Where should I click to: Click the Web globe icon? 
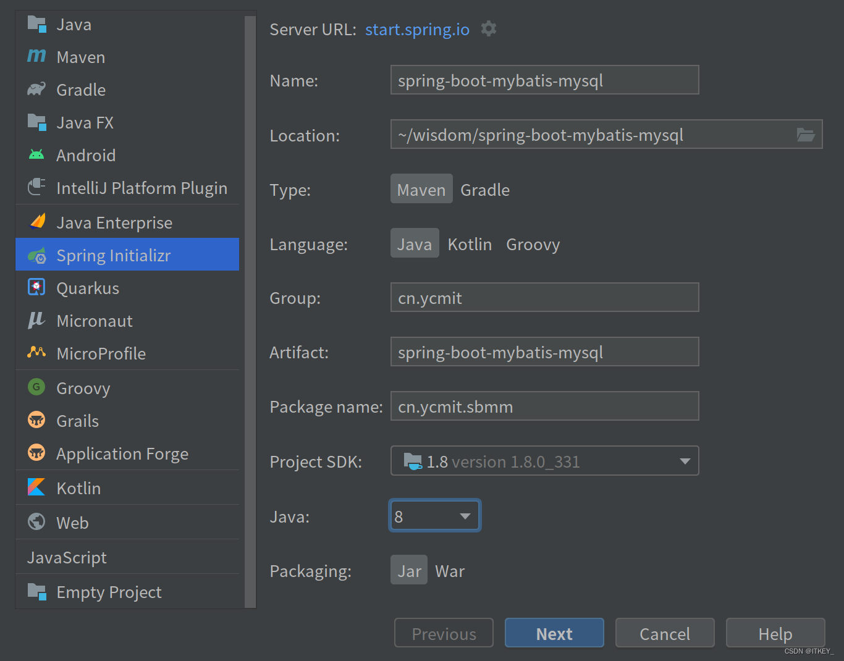click(x=36, y=521)
